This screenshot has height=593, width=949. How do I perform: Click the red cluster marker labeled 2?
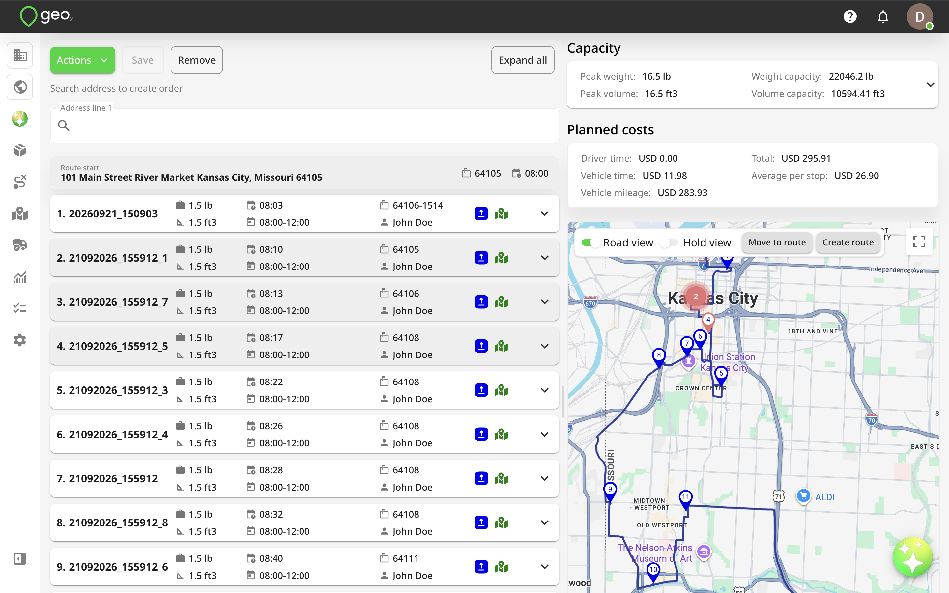tap(696, 296)
